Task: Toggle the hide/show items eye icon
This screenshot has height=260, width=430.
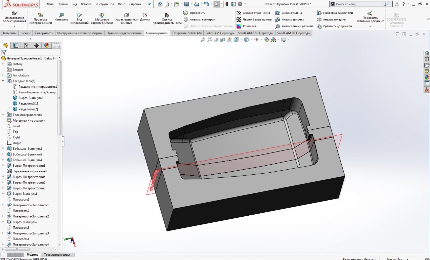Action: pyautogui.click(x=257, y=40)
